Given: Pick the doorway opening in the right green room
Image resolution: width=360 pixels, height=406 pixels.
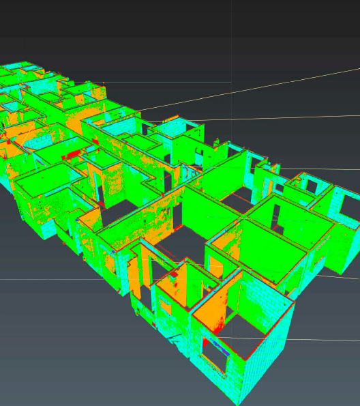Looking at the screenshot, I should pyautogui.click(x=277, y=216).
